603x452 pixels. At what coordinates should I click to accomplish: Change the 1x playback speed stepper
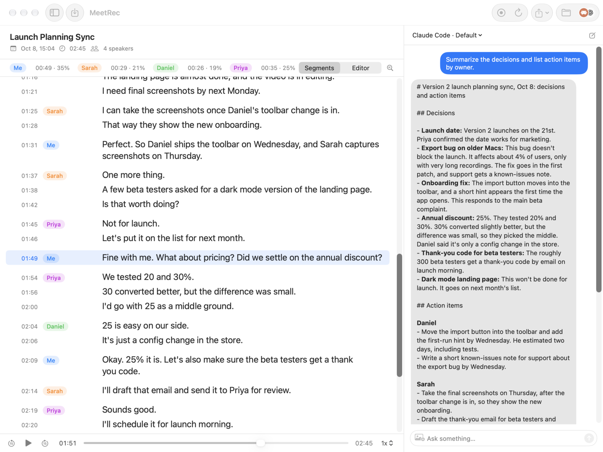387,443
